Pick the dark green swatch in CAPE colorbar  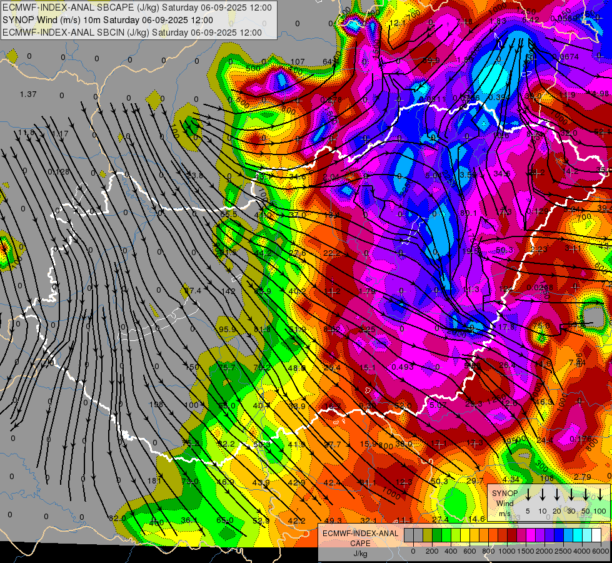coord(437,535)
